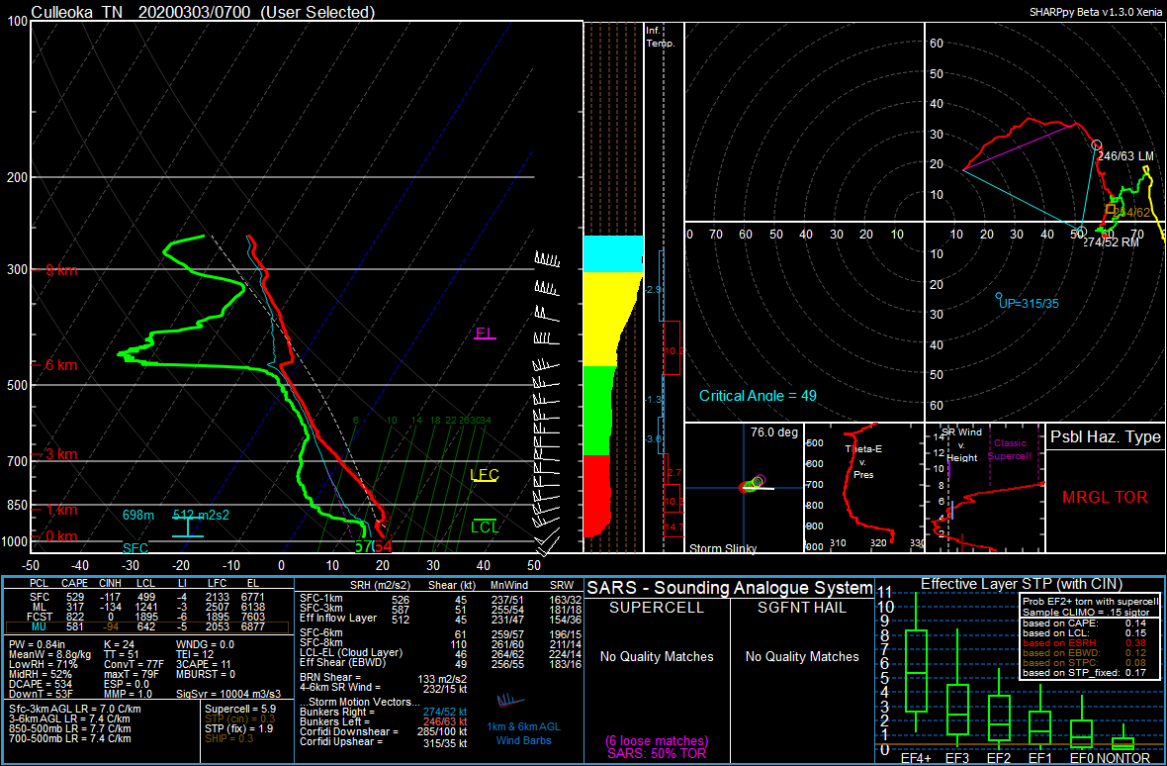Click the (6 loose matches) text
Viewport: 1167px width, 766px height.
[657, 741]
